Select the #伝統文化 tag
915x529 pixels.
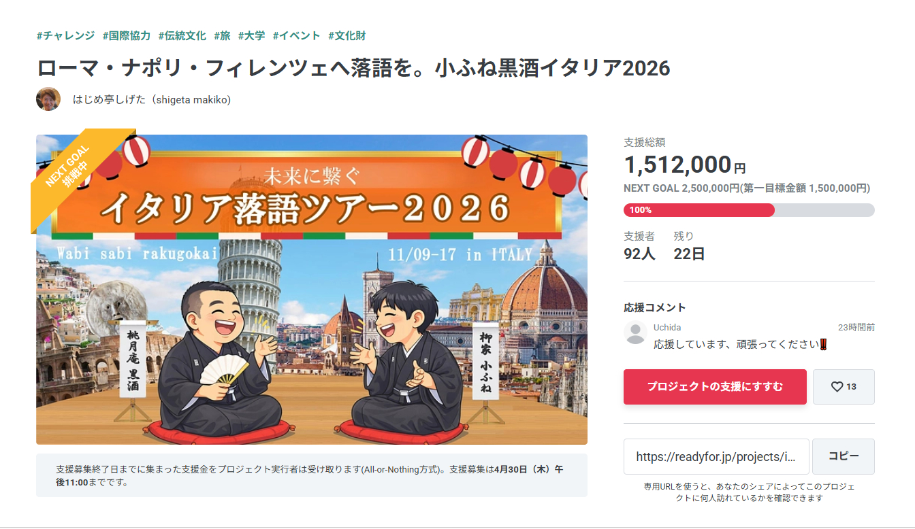point(182,35)
